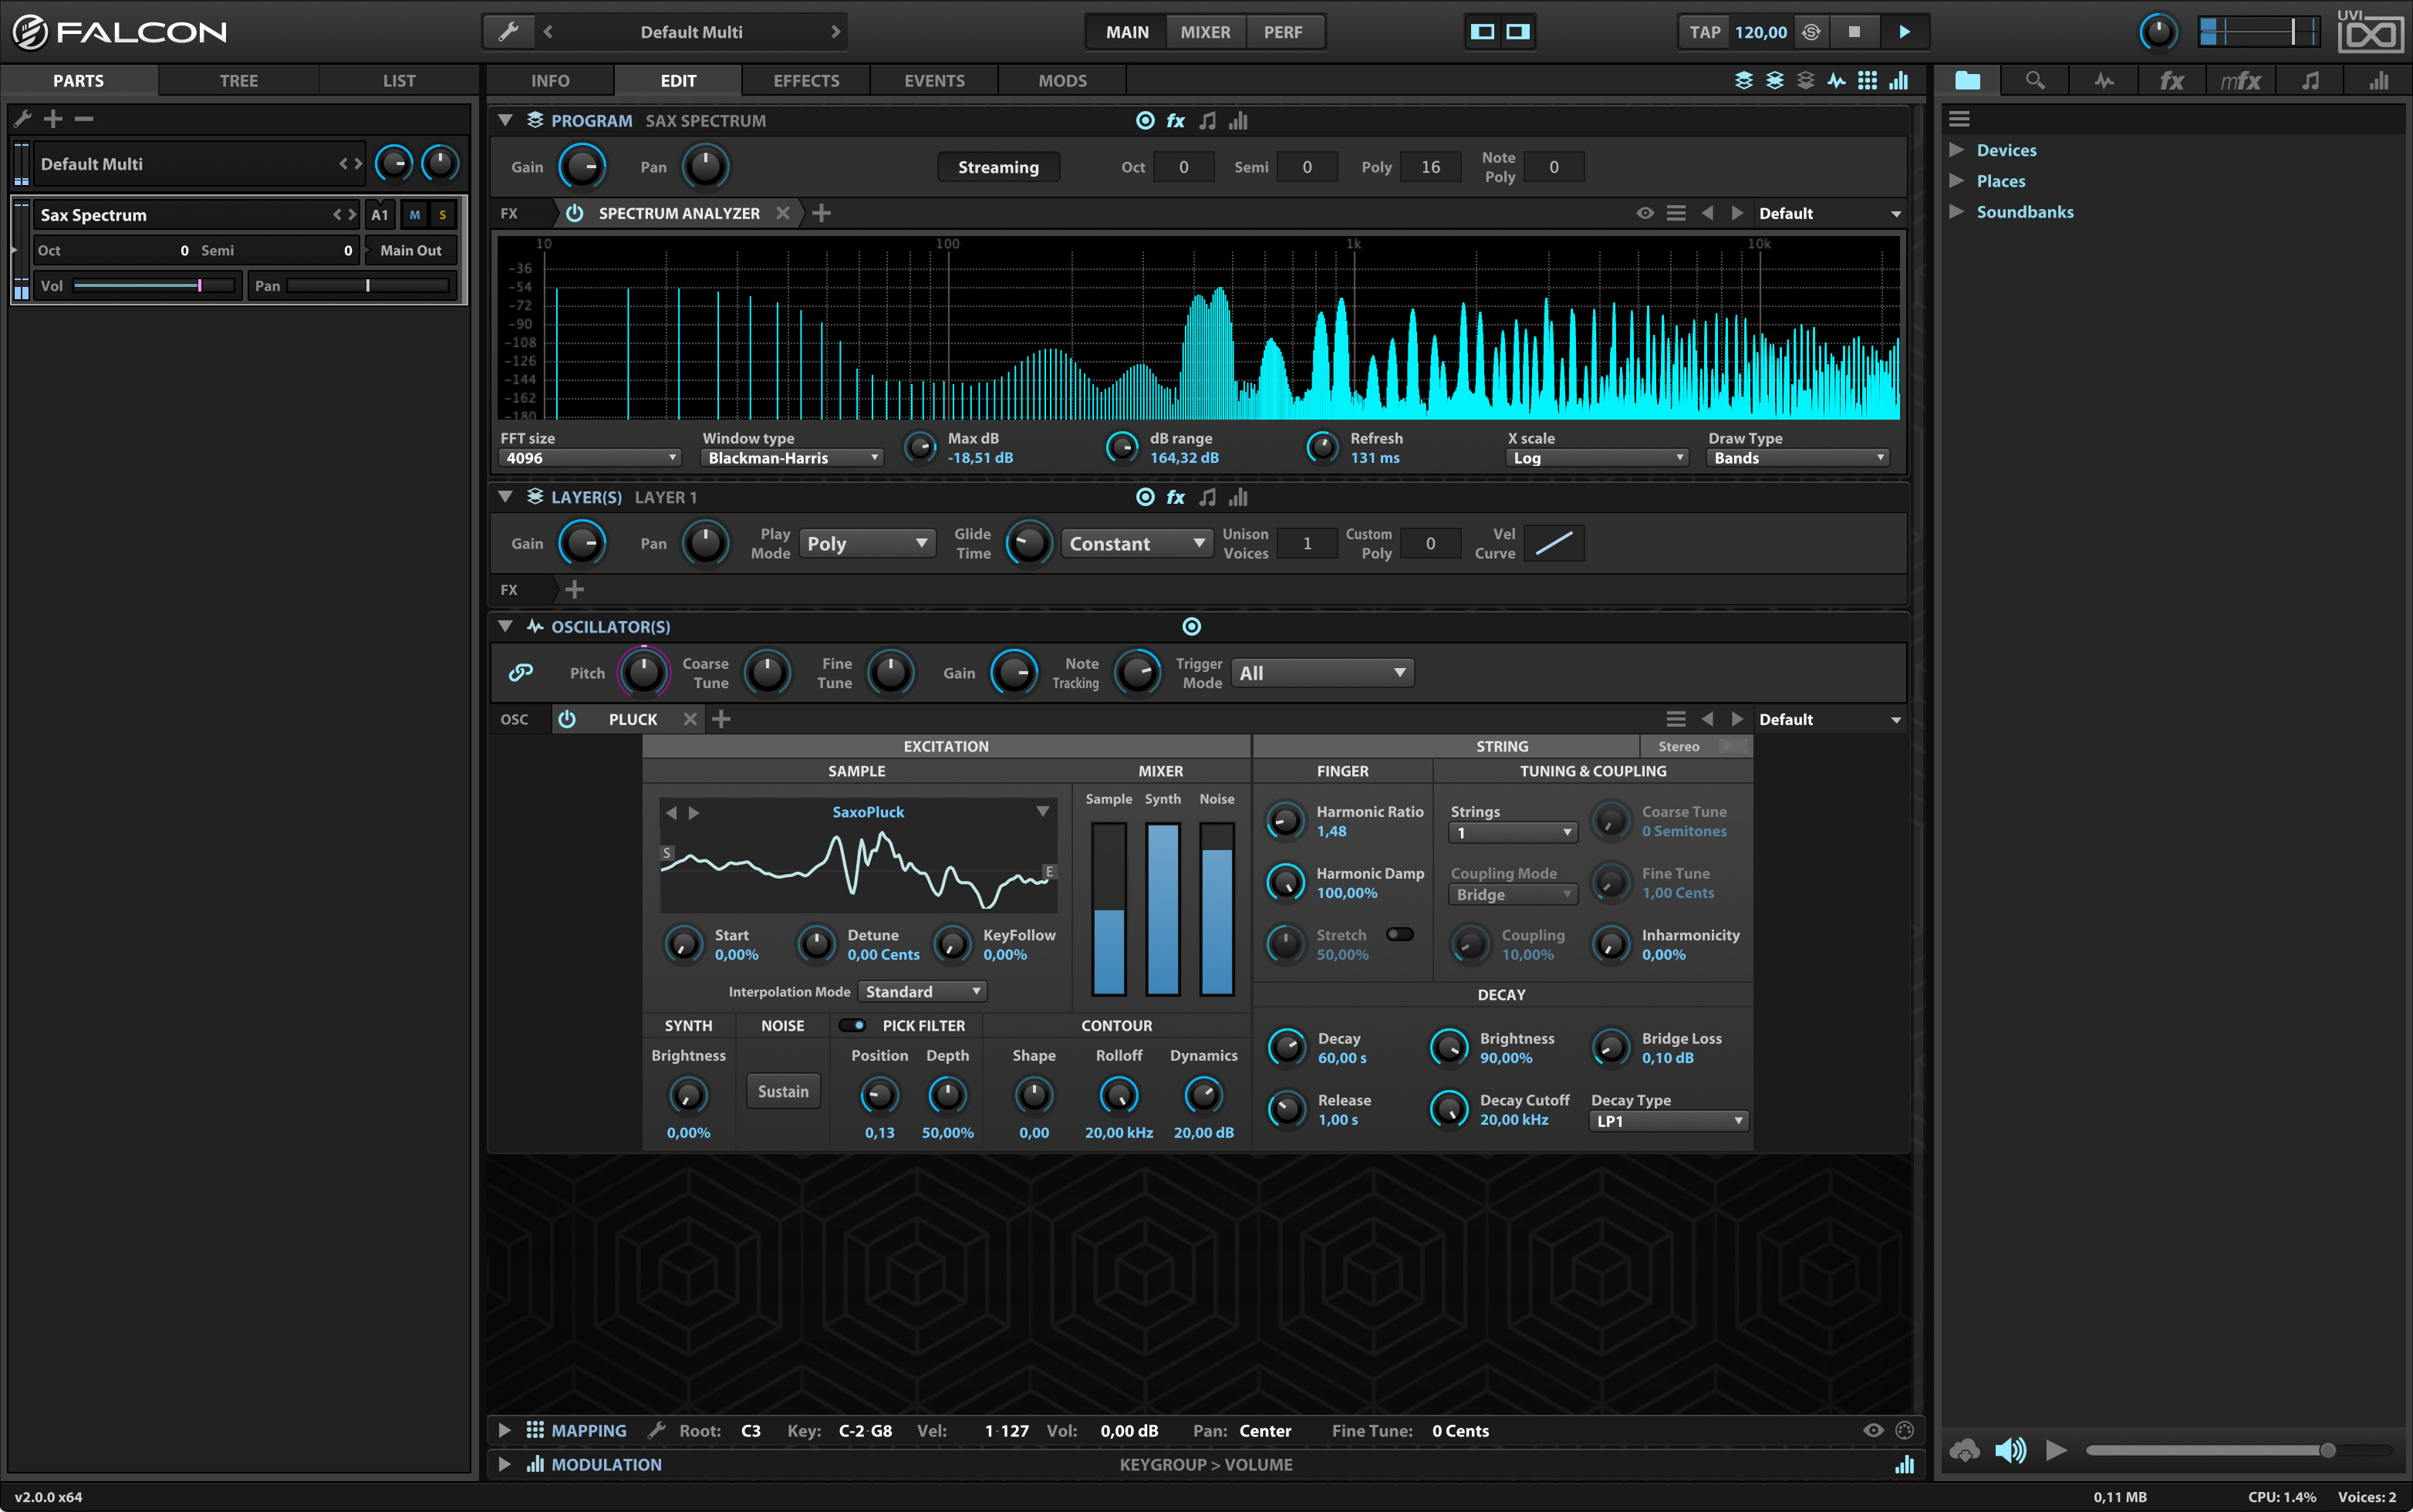Viewport: 2413px width, 1512px height.
Task: Open the file browser folder icon
Action: (x=1967, y=81)
